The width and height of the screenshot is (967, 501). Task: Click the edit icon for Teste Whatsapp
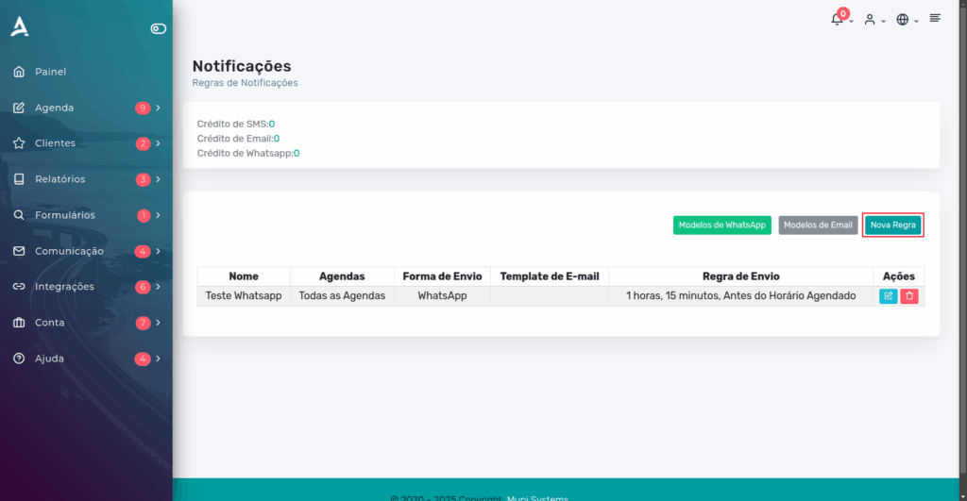(888, 296)
